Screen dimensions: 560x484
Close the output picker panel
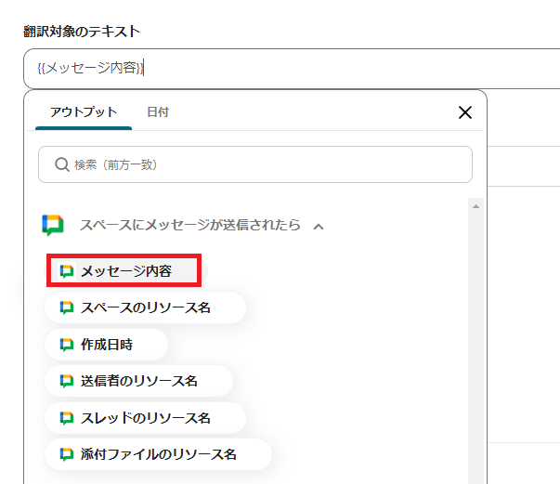click(465, 112)
